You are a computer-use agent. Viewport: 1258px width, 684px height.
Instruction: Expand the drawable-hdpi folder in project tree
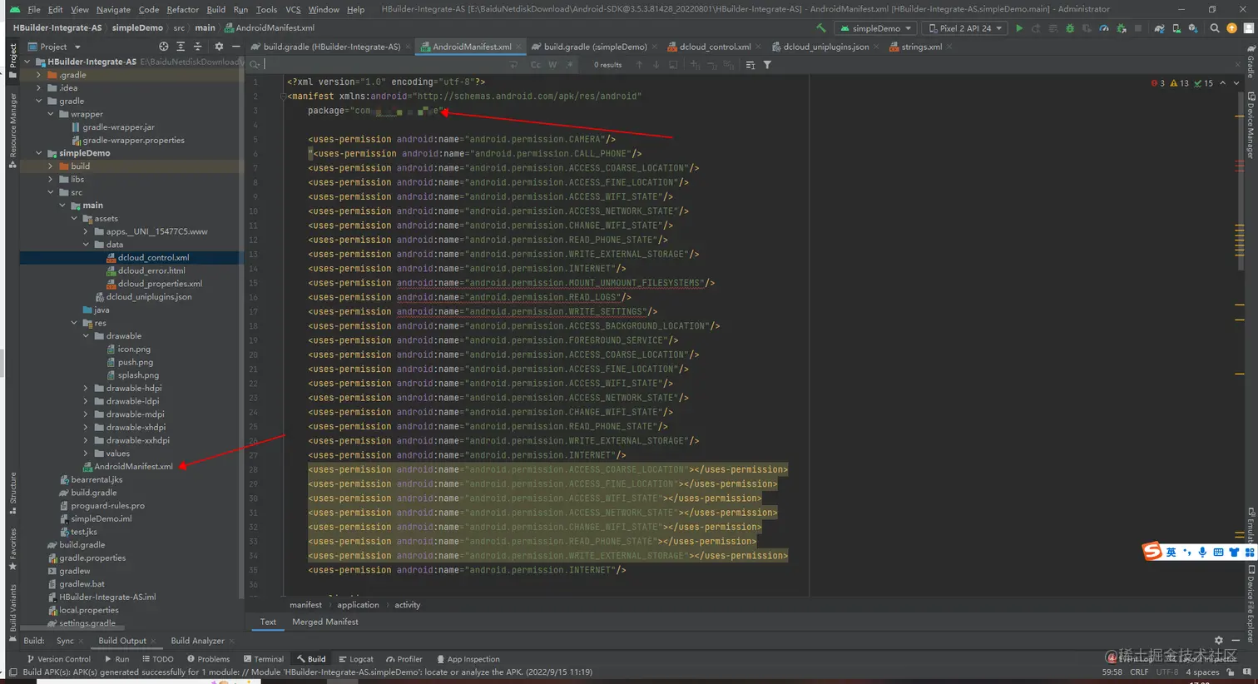86,389
